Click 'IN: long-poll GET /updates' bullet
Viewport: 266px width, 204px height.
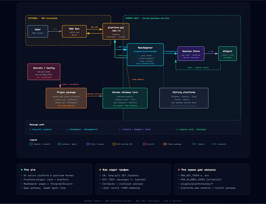tap(120, 175)
